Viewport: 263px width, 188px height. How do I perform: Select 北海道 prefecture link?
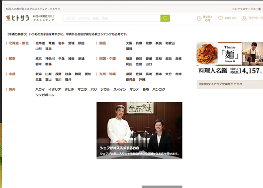(40, 43)
